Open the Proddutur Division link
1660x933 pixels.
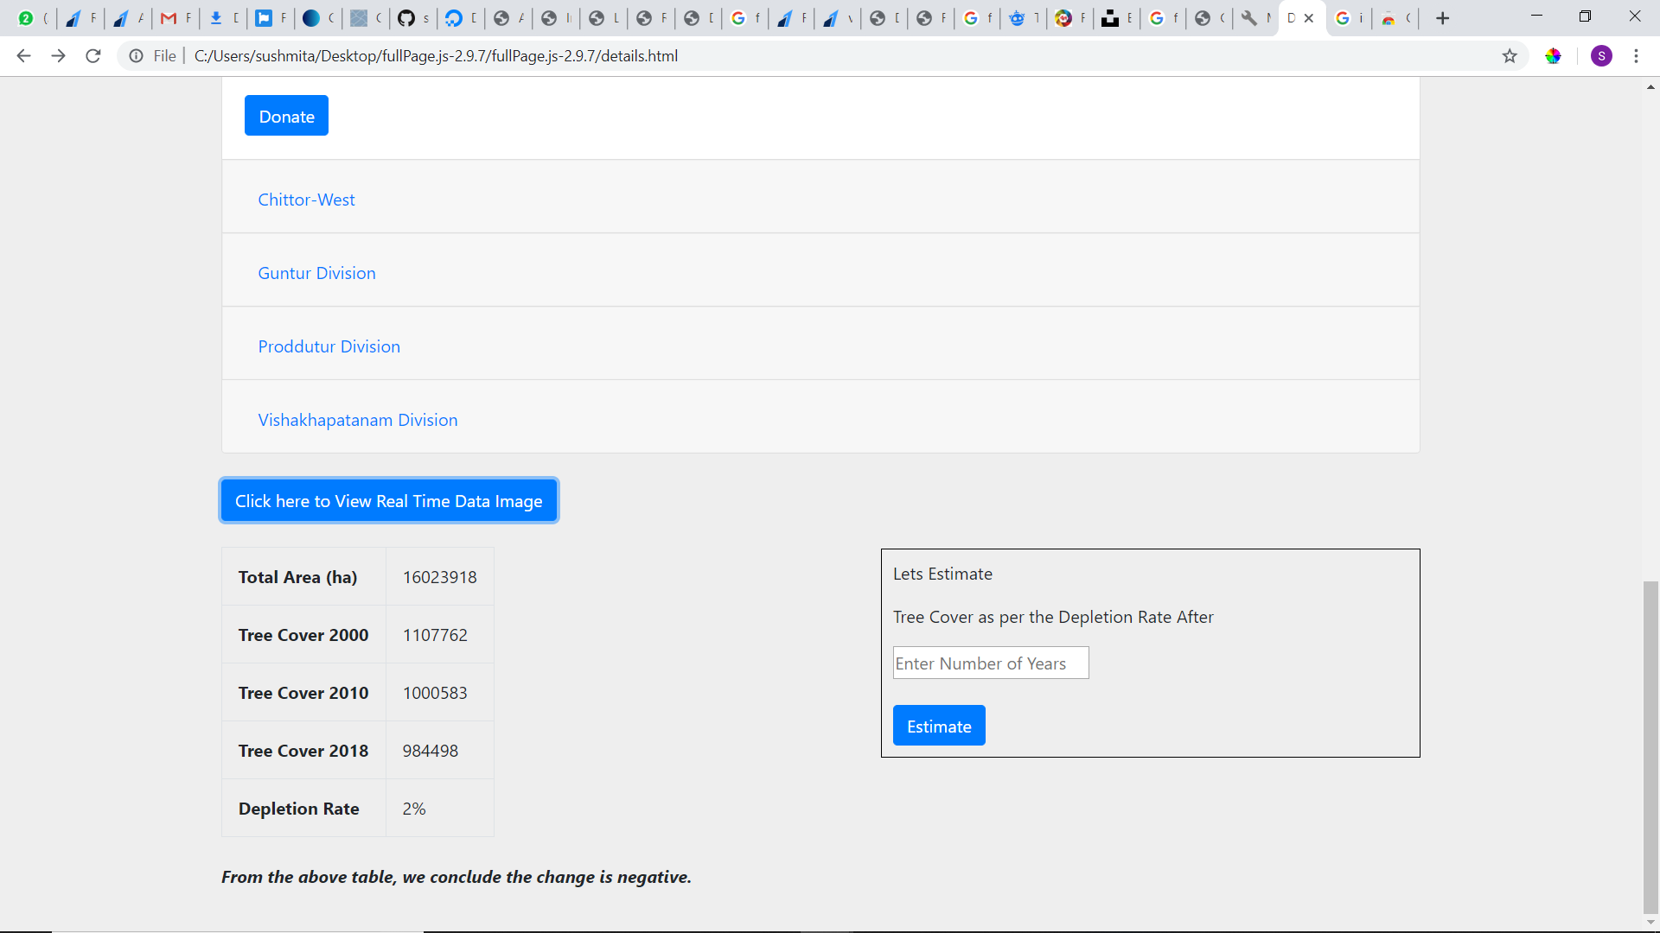point(329,346)
